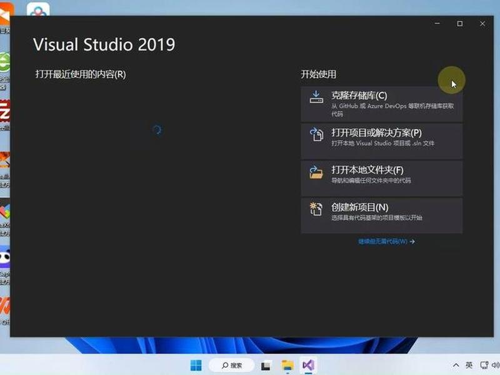Image resolution: width=500 pixels, height=375 pixels.
Task: Click the 打开最近使用的内容(R) heading
Action: [x=81, y=74]
